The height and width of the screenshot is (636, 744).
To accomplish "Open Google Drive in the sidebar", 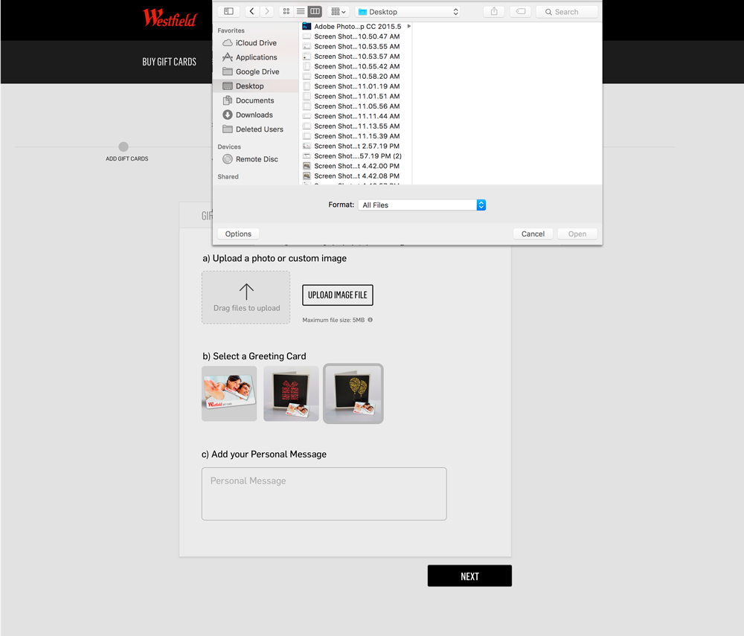I will point(256,71).
